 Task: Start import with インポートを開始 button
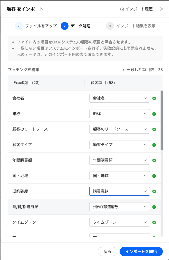[x=141, y=252]
